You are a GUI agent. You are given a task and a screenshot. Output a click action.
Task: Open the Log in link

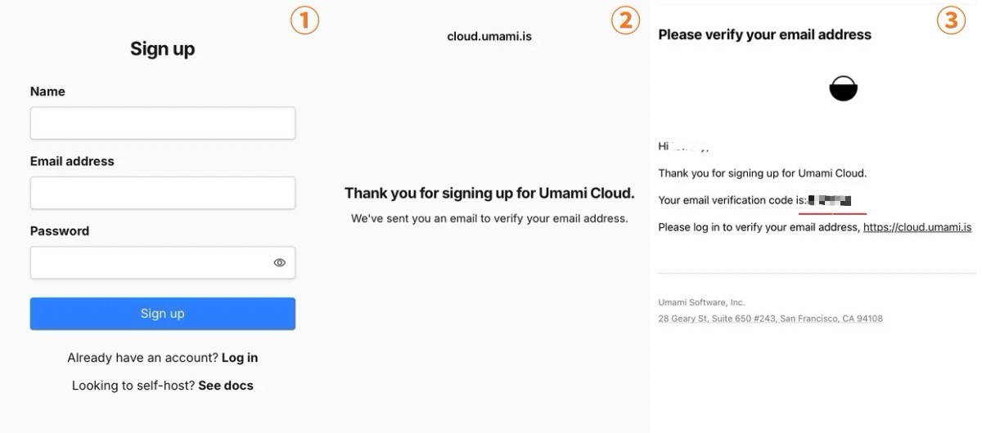[240, 358]
